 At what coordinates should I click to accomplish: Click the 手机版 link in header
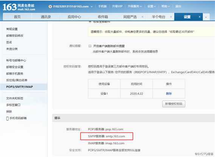tap(102, 6)
